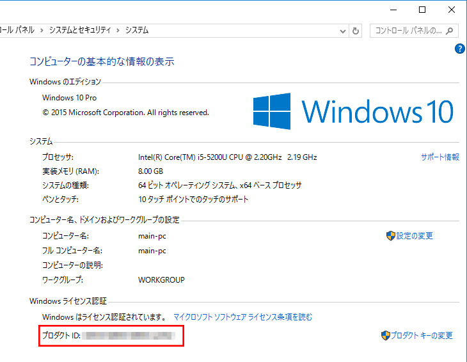Screen dimensions: 467x362
Task: Open the ライセンス条項を読む link
Action: point(242,317)
